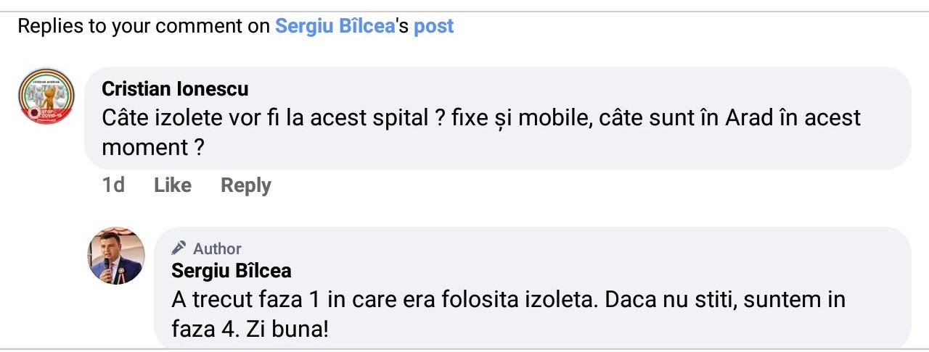The width and height of the screenshot is (929, 352).
Task: Open the "post" link in header
Action: pos(433,26)
